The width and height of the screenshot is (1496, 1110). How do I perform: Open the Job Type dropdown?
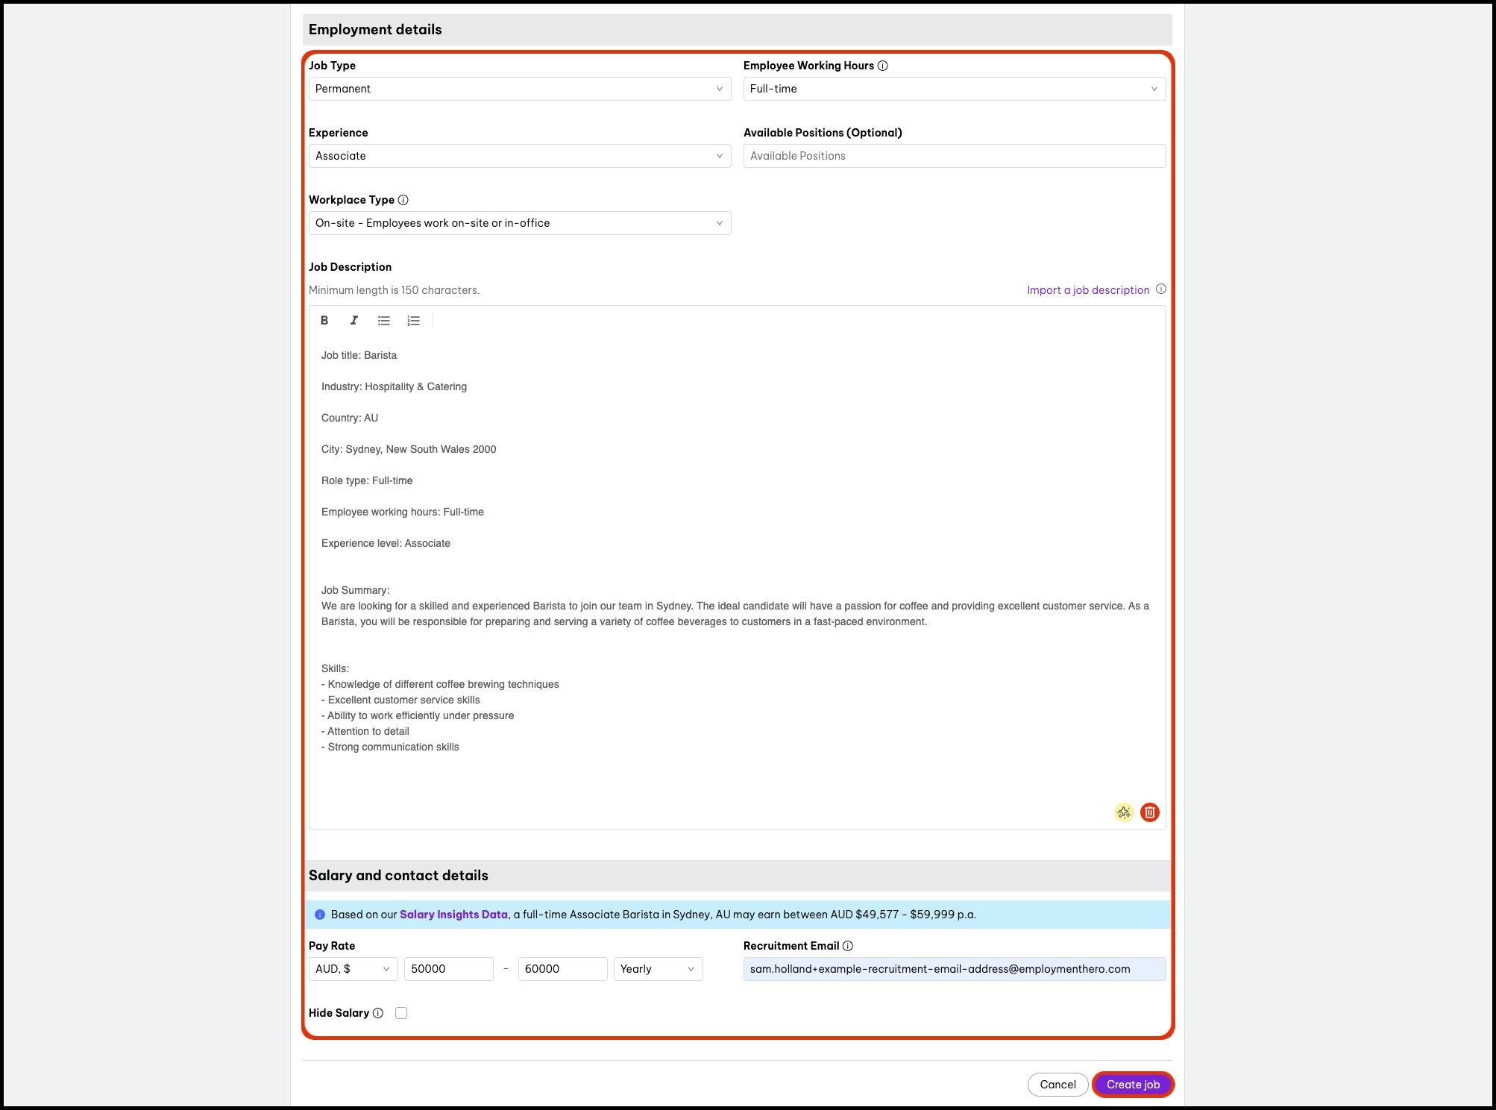pyautogui.click(x=520, y=89)
